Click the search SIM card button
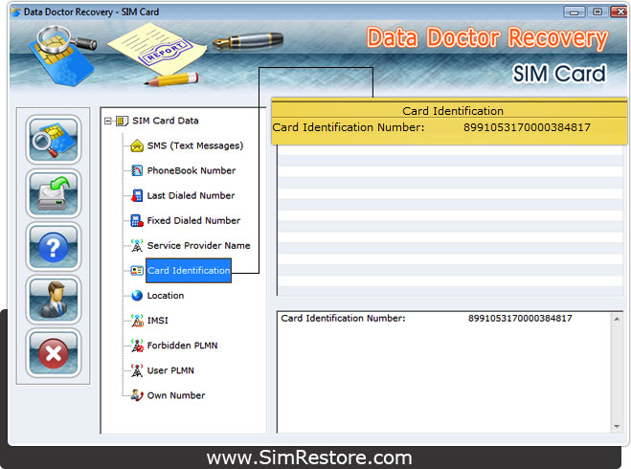The image size is (631, 469). pyautogui.click(x=54, y=140)
